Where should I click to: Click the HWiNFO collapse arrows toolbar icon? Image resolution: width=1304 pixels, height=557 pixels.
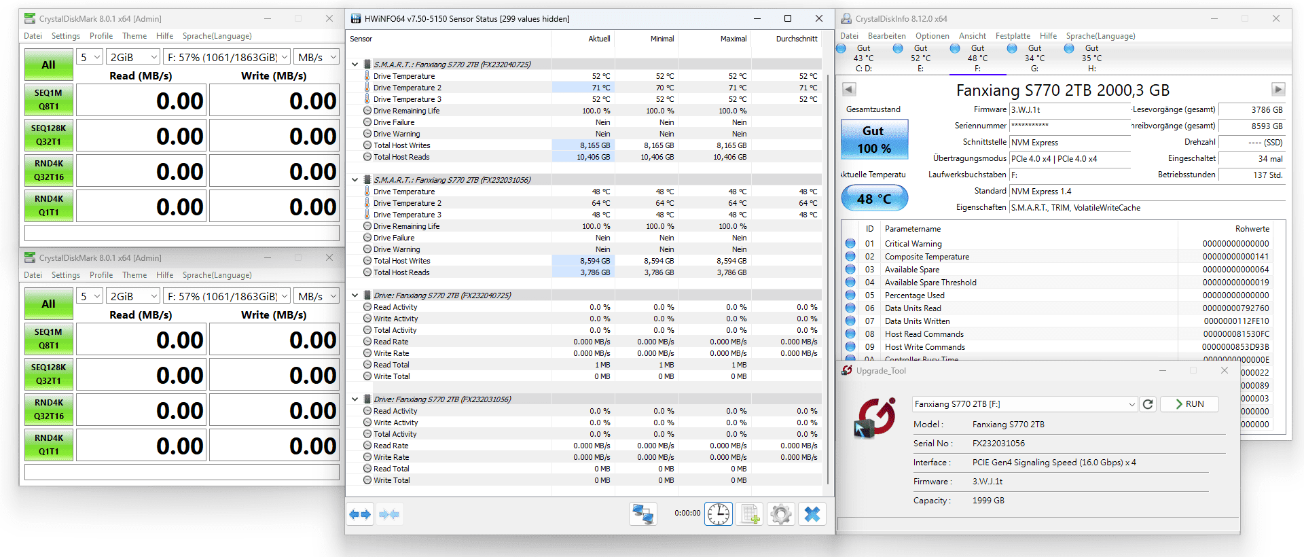coord(389,514)
